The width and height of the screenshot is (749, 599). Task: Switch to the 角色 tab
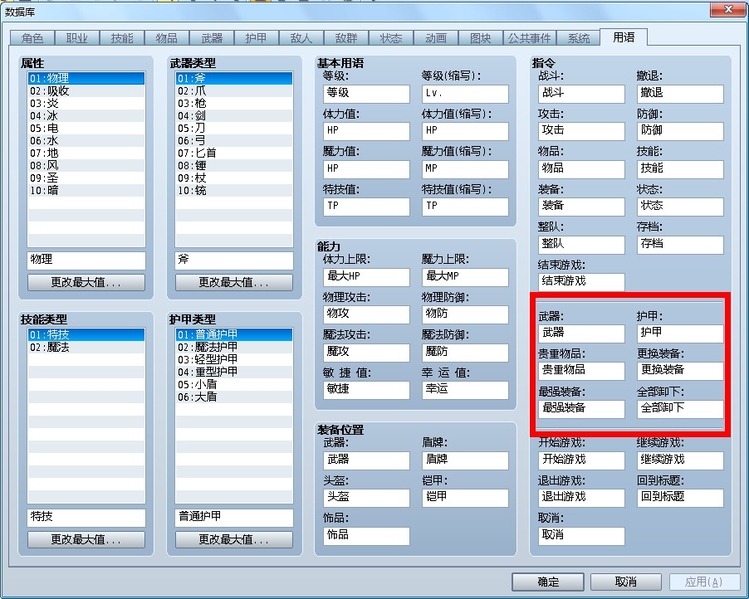[x=32, y=38]
